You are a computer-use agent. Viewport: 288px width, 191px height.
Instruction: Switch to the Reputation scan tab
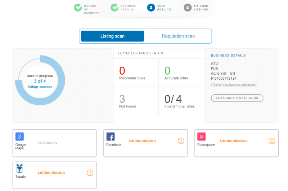178,36
